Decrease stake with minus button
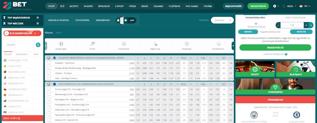317x123 pixels. 278,25
